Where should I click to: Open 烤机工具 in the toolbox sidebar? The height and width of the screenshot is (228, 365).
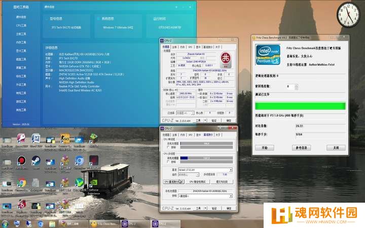[x=21, y=93]
